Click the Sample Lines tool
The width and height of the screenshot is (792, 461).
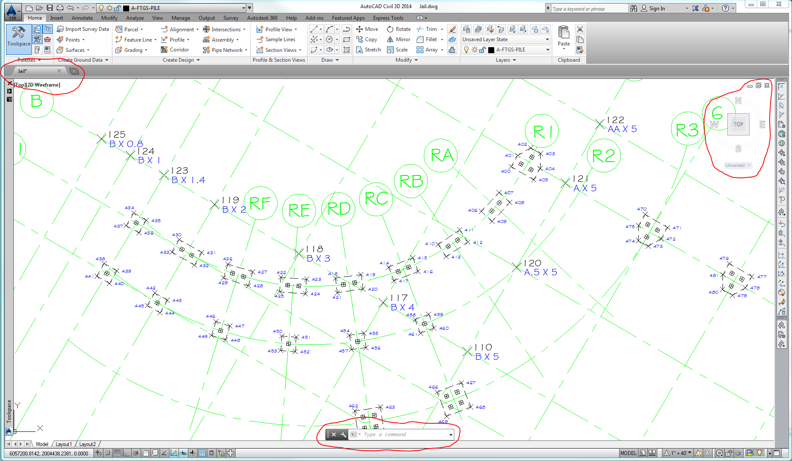tap(275, 39)
